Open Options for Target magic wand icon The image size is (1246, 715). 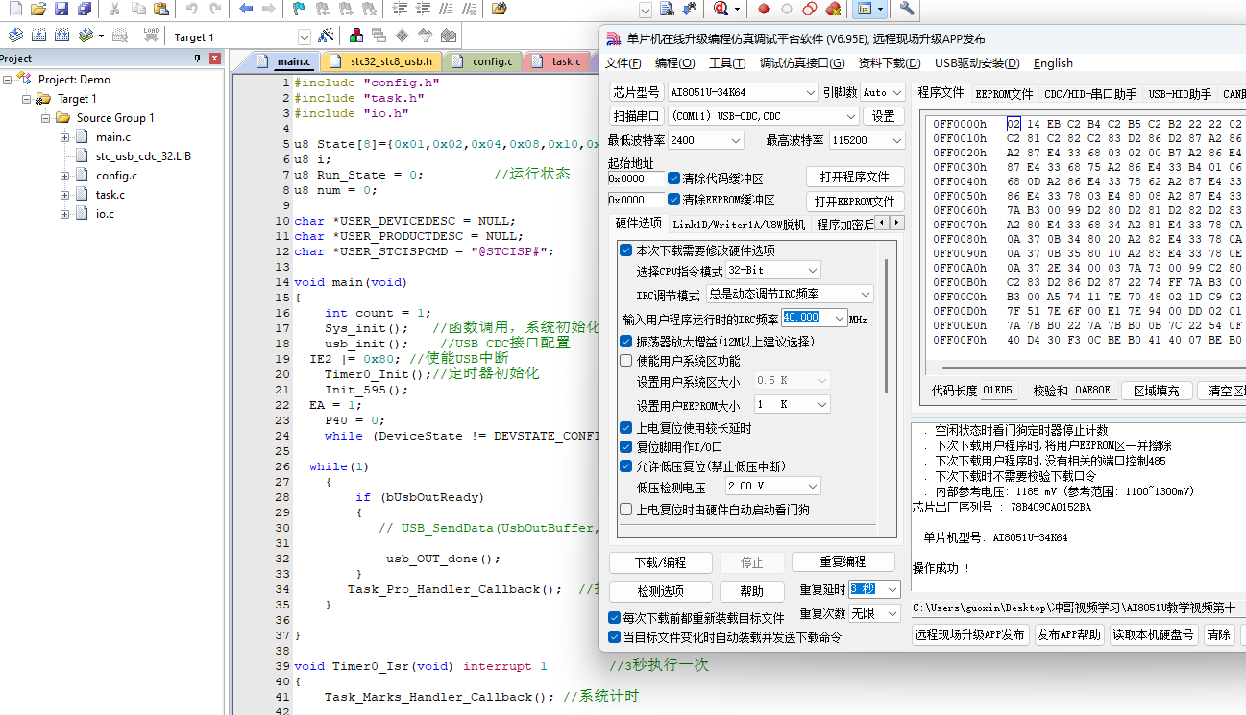[326, 36]
